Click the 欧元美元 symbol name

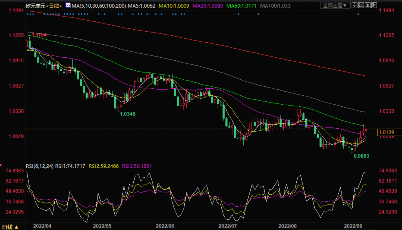(36, 6)
